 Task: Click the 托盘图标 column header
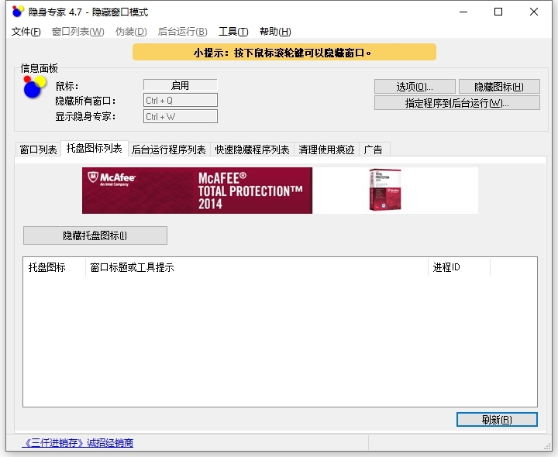[54, 267]
